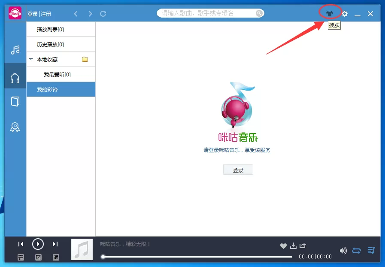Click the 本地收藏 label
Viewport: 385px width, 267px height.
[x=47, y=59]
